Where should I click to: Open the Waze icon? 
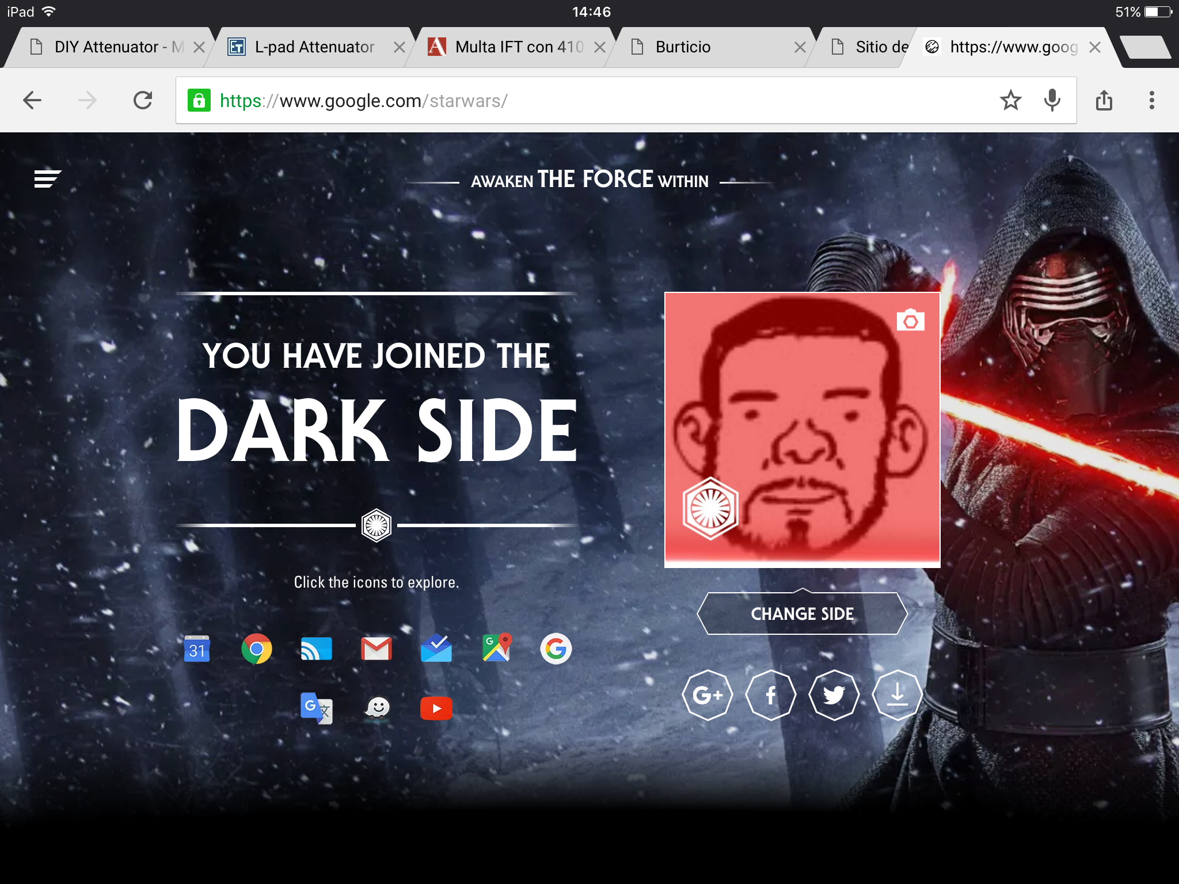(x=378, y=708)
